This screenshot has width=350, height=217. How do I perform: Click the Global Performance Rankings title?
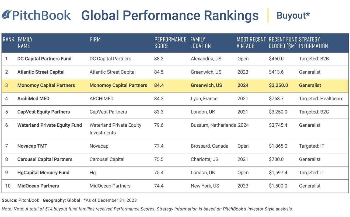(170, 16)
